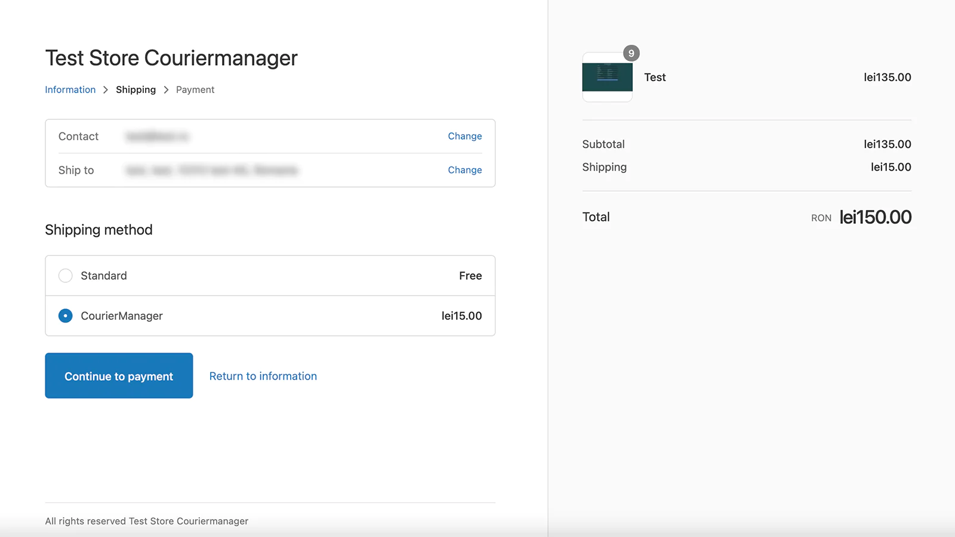Go to Information breadcrumb step
955x537 pixels.
(x=70, y=89)
